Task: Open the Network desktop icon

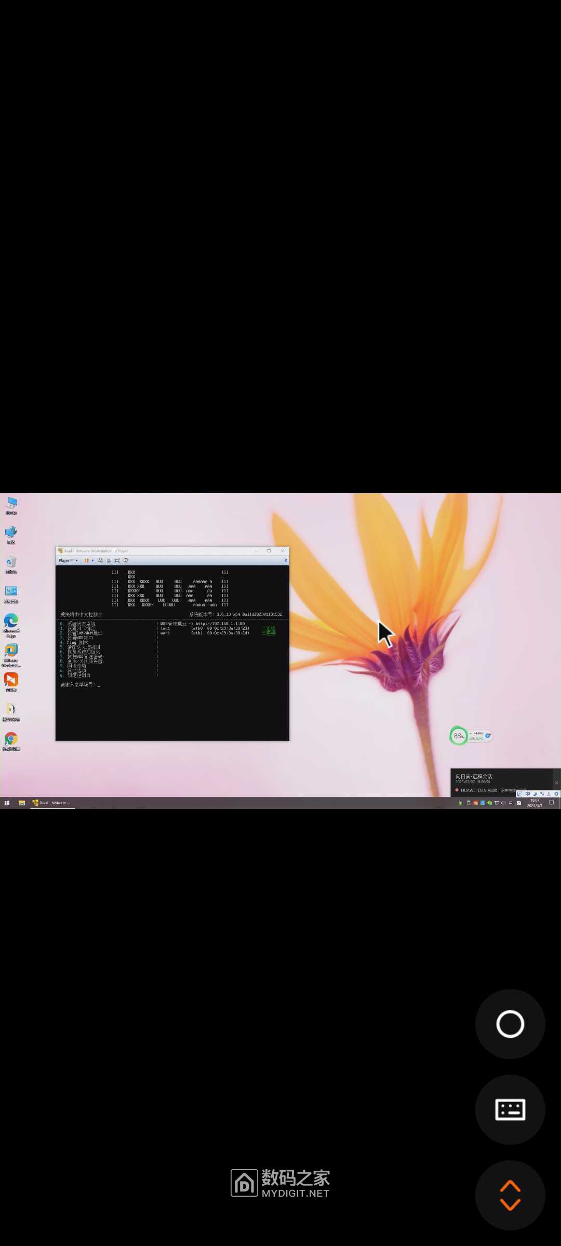Action: point(11,535)
